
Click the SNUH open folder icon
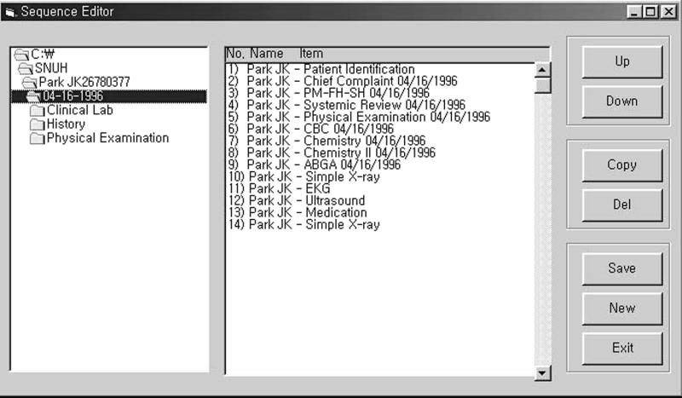click(26, 68)
